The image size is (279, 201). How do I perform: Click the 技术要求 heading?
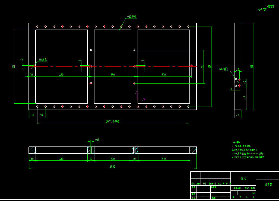pos(237,142)
